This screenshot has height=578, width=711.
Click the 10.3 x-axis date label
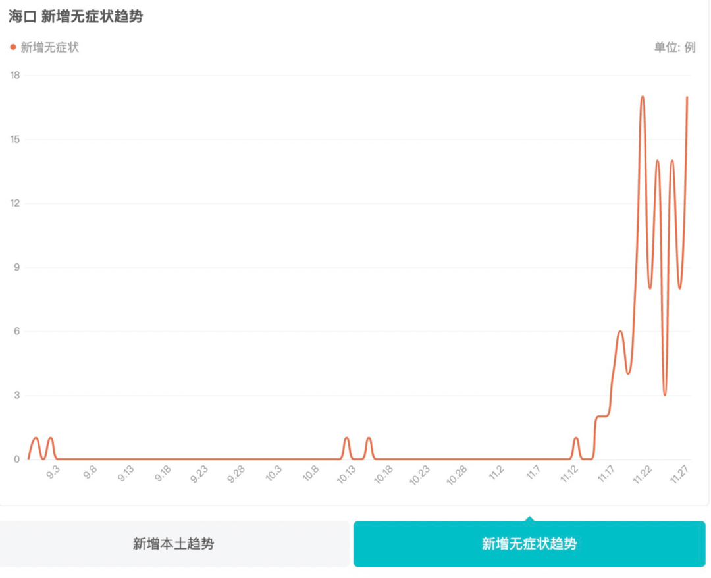point(274,475)
